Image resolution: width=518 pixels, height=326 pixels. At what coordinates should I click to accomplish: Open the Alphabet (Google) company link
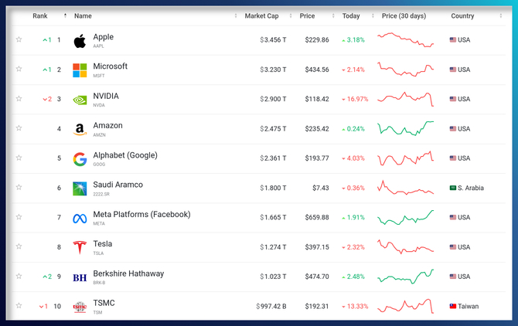[125, 155]
